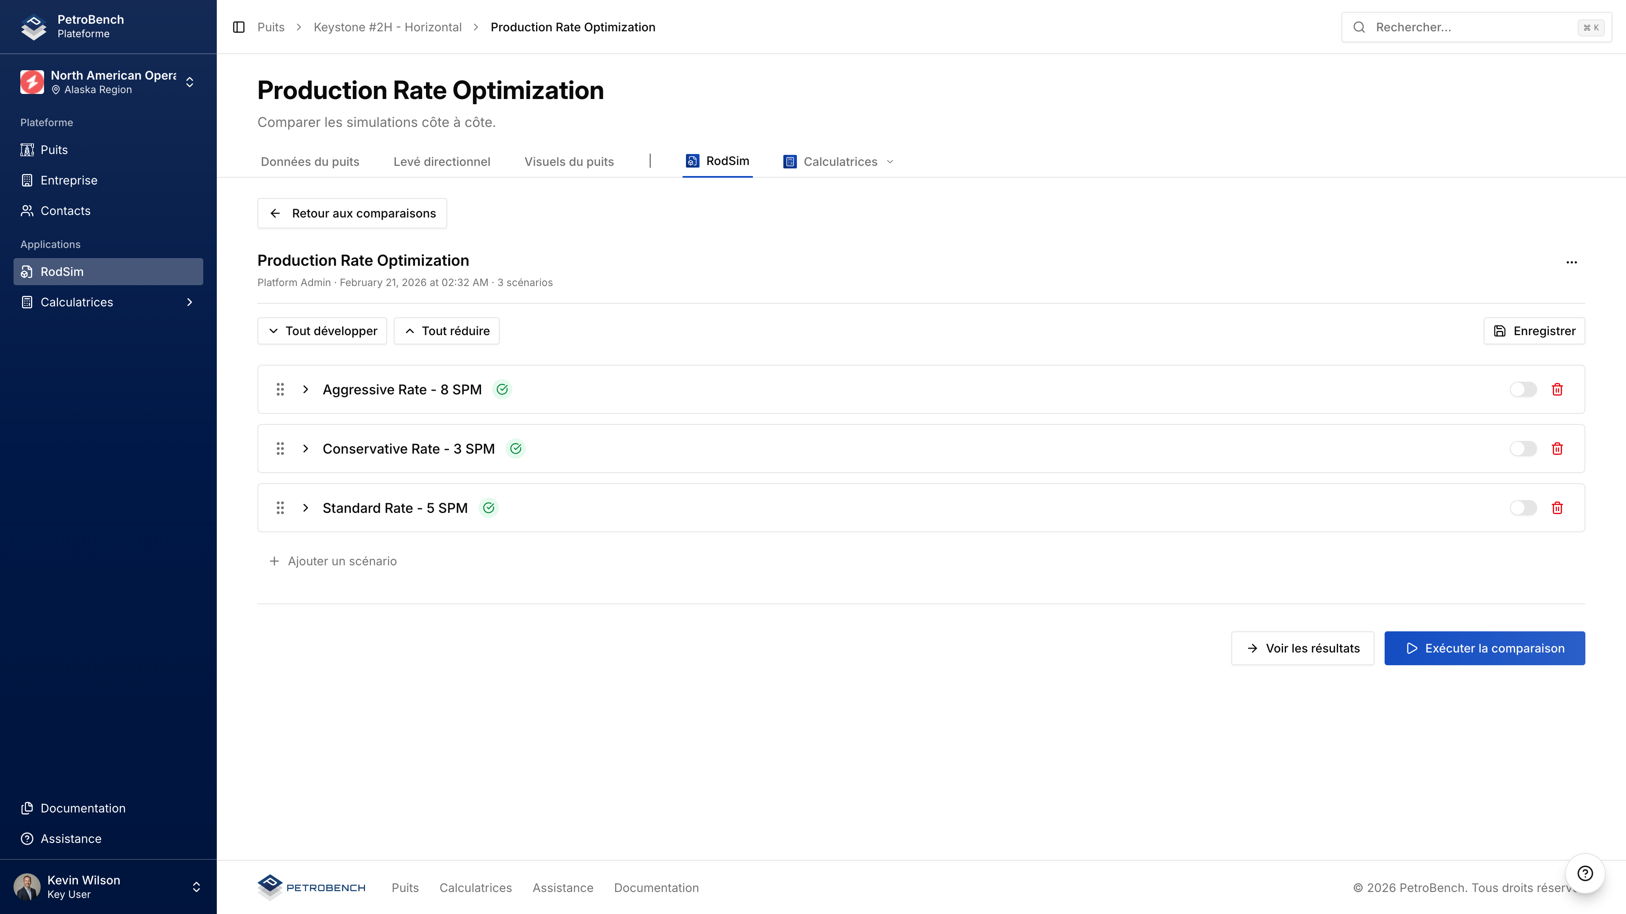This screenshot has height=914, width=1626.
Task: Delete the Aggressive Rate scenario
Action: pos(1557,389)
